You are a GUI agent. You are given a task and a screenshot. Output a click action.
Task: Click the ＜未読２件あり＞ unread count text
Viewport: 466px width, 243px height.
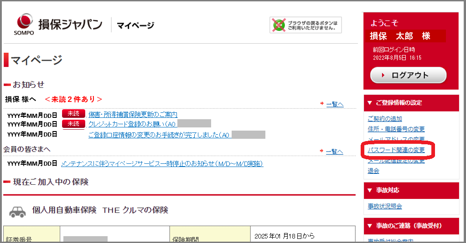(73, 99)
